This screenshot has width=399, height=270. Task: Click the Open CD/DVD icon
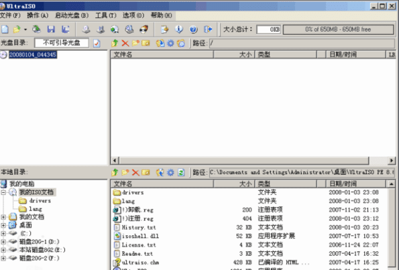tap(36, 29)
